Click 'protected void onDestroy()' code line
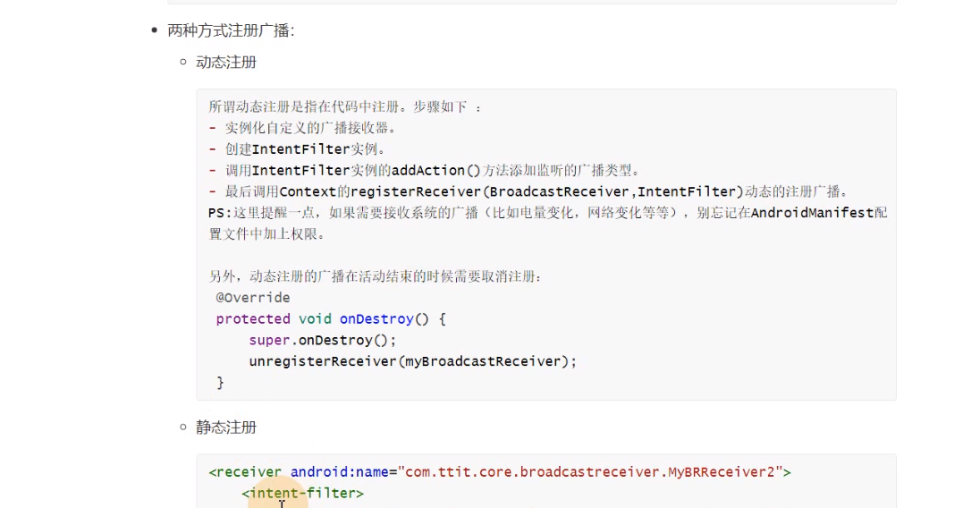This screenshot has height=508, width=963. [330, 318]
